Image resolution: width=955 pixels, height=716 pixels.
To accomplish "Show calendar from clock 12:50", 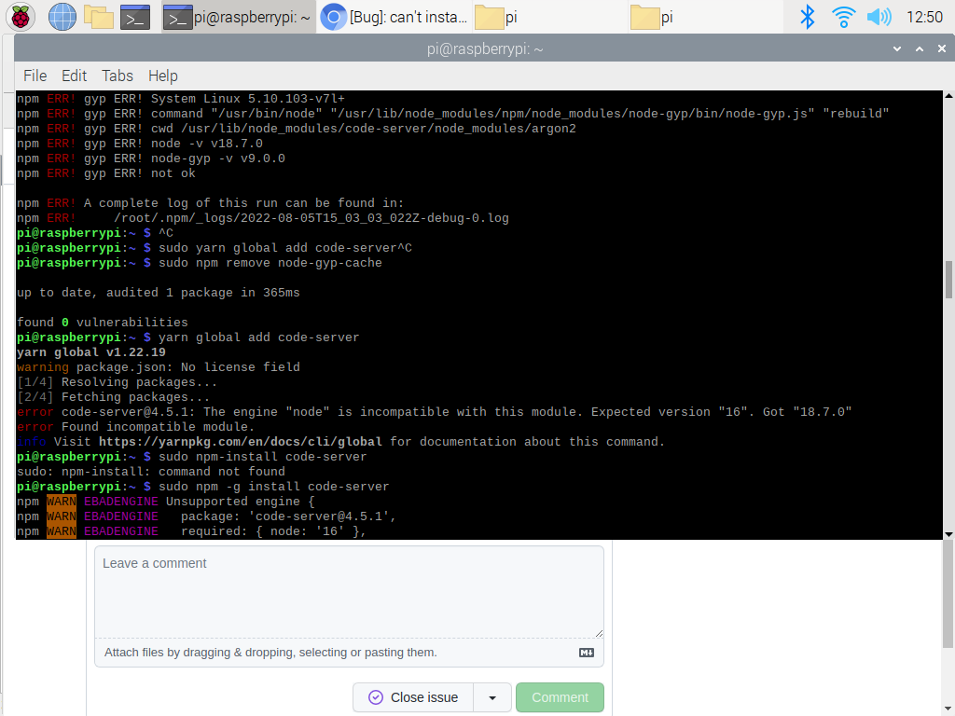I will (x=924, y=17).
